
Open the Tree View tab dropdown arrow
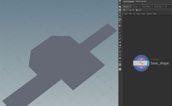[x=139, y=6]
